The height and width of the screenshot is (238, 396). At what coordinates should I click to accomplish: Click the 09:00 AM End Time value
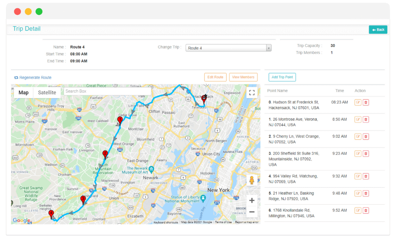(x=78, y=61)
